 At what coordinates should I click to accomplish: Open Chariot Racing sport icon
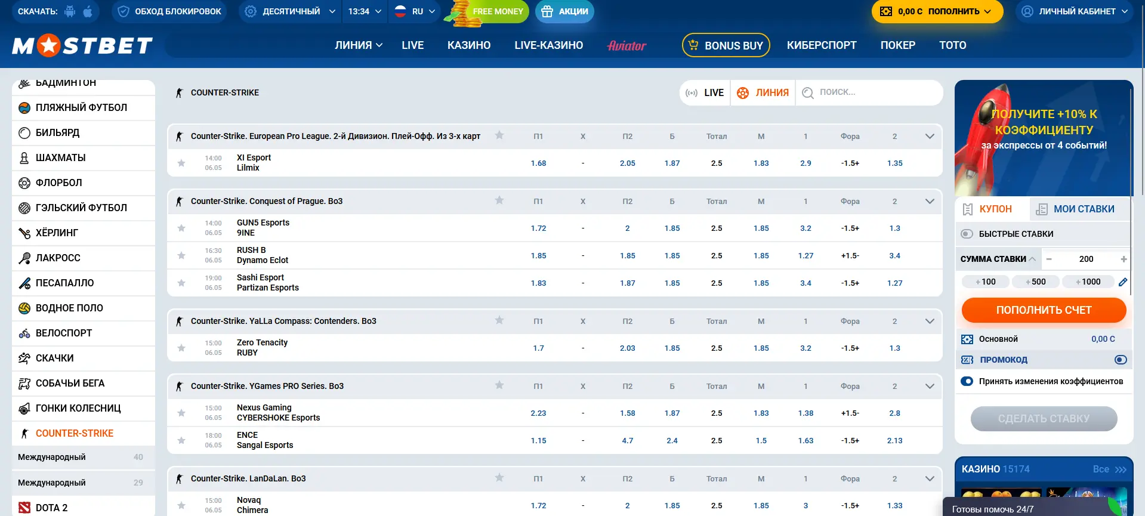point(24,409)
